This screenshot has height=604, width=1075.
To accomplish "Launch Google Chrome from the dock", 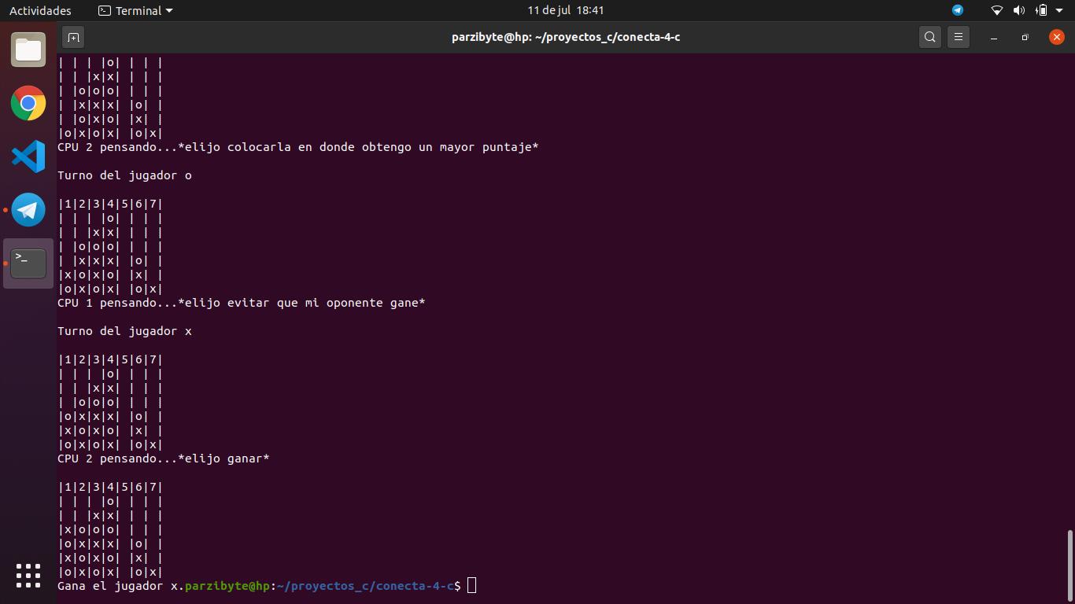I will [x=28, y=103].
